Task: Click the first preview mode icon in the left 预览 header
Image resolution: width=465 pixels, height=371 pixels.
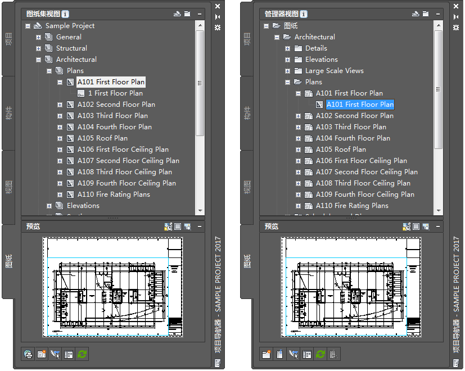Action: (x=168, y=227)
